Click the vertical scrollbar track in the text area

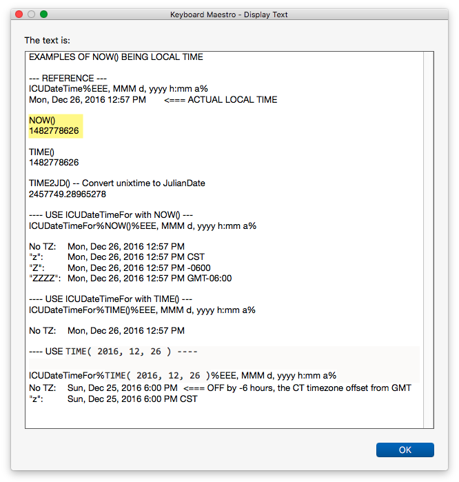pyautogui.click(x=428, y=240)
